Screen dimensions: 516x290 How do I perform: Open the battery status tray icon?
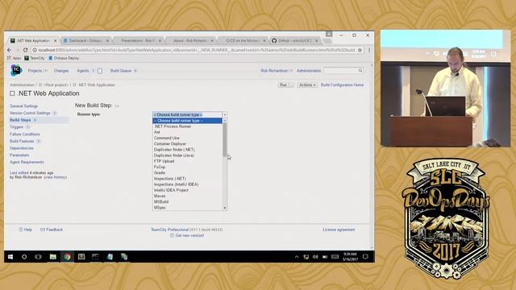(x=325, y=257)
